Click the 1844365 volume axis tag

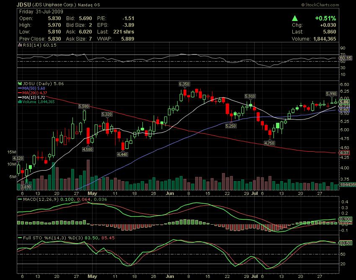coord(348,184)
